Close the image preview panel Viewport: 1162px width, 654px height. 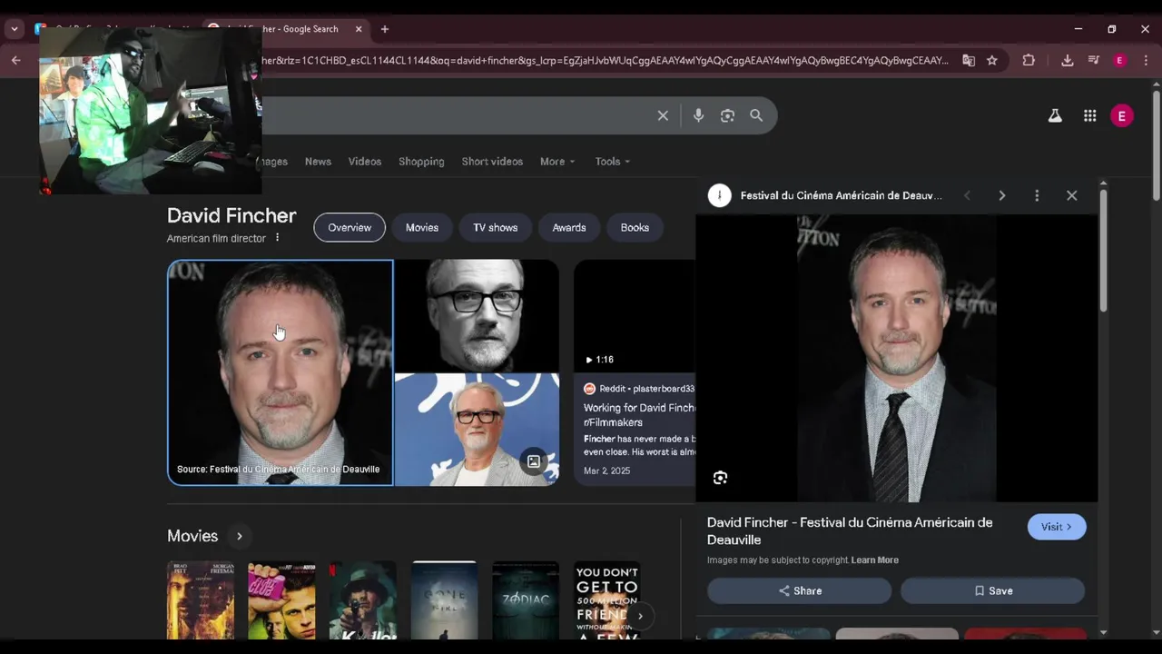1072,195
